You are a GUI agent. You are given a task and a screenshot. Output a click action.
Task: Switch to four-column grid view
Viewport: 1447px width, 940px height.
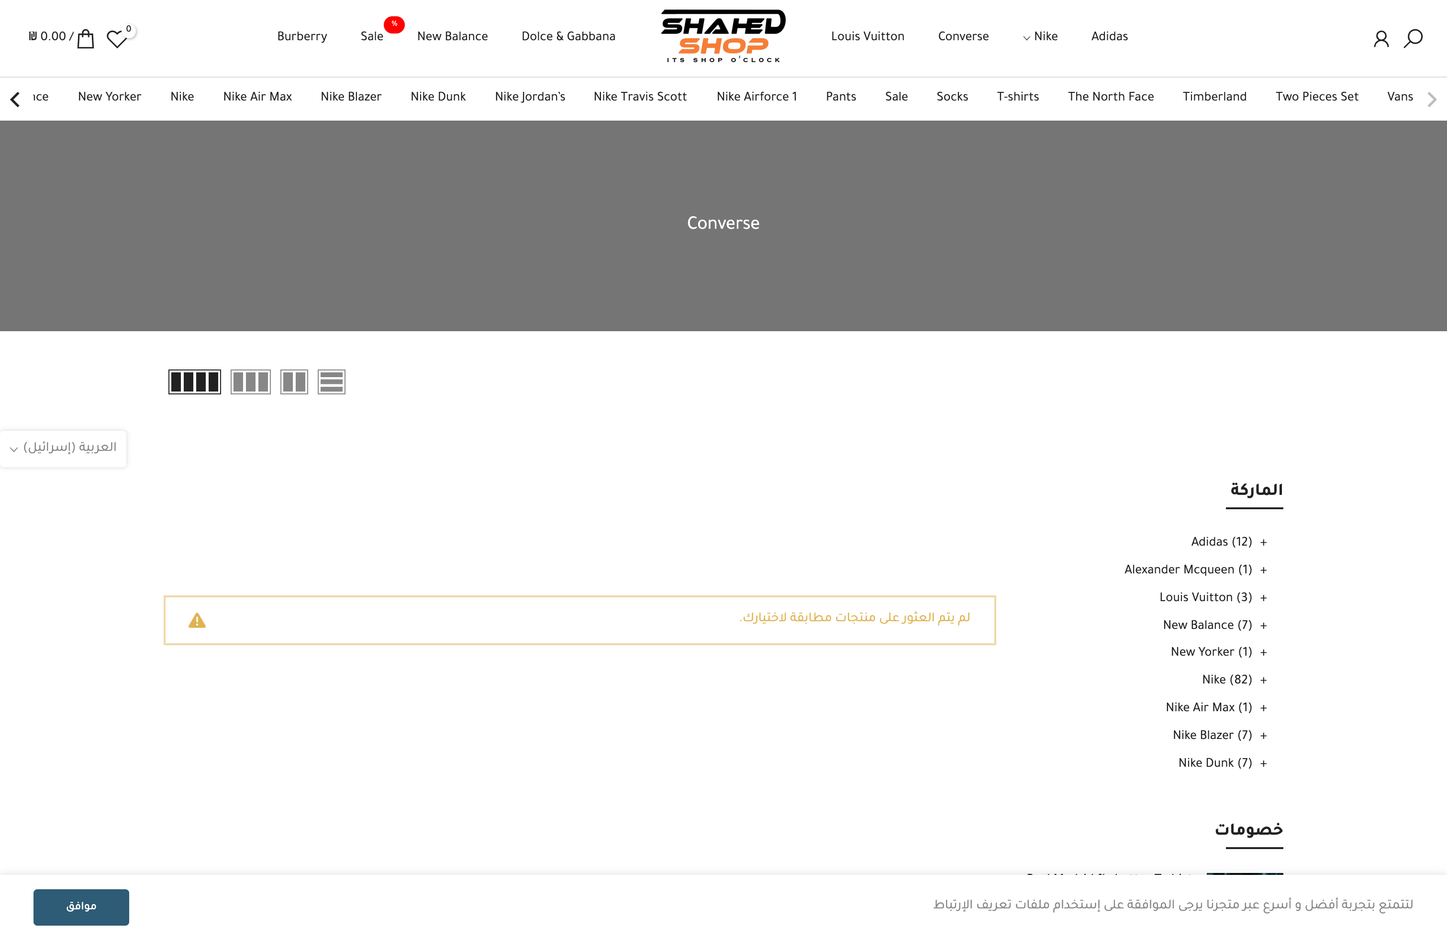tap(194, 382)
